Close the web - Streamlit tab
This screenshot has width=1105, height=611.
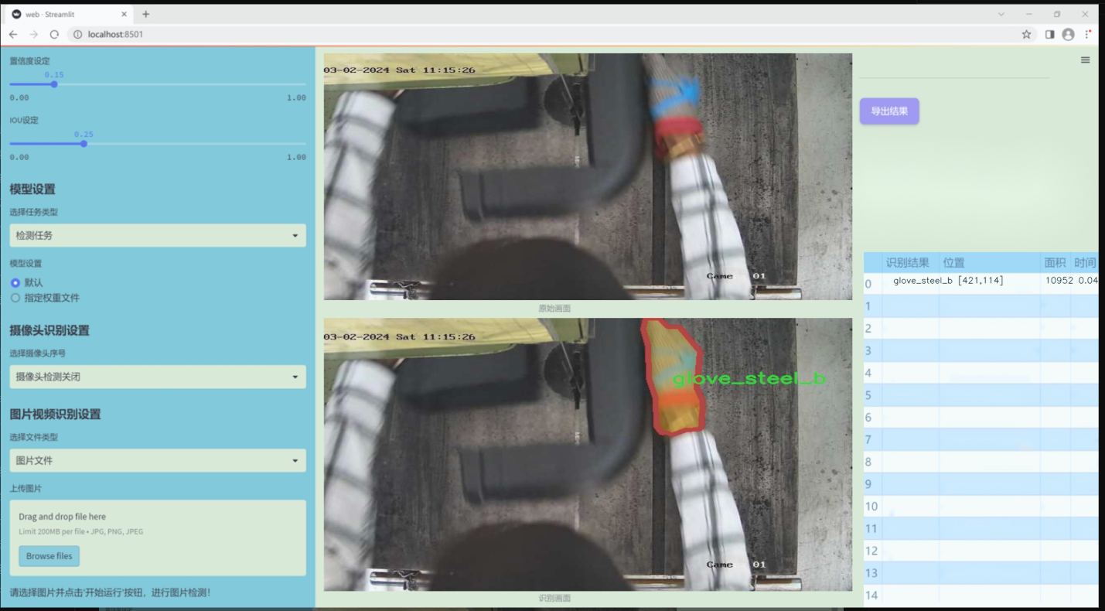pyautogui.click(x=124, y=14)
